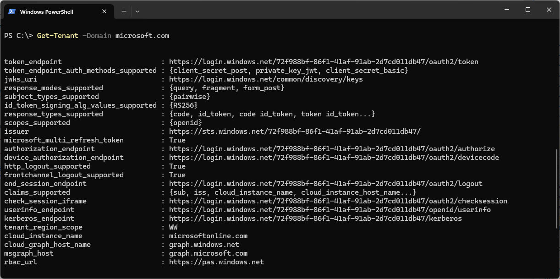Click the Get-Tenant command text

pyautogui.click(x=57, y=36)
